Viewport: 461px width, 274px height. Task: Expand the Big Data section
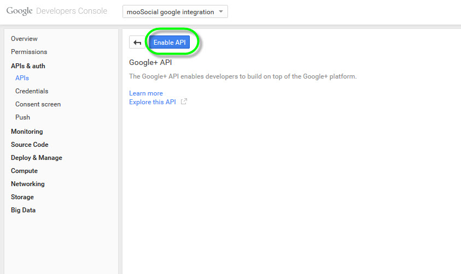24,210
